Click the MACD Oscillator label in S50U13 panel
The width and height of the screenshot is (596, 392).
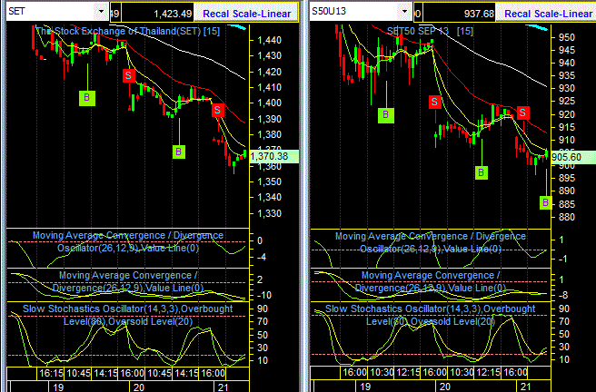431,242
